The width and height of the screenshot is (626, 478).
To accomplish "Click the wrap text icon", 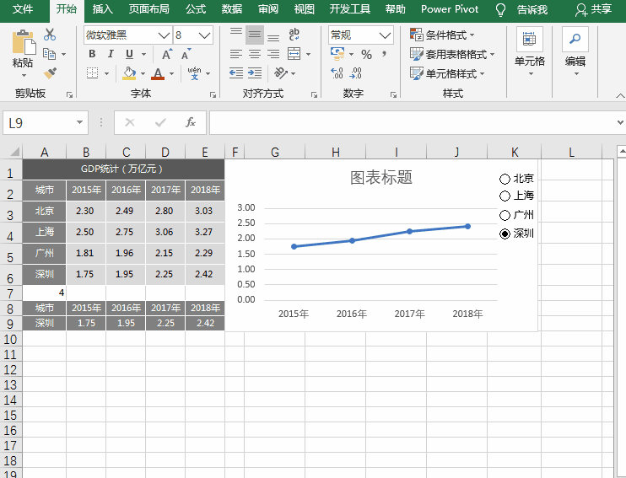I will pyautogui.click(x=294, y=35).
